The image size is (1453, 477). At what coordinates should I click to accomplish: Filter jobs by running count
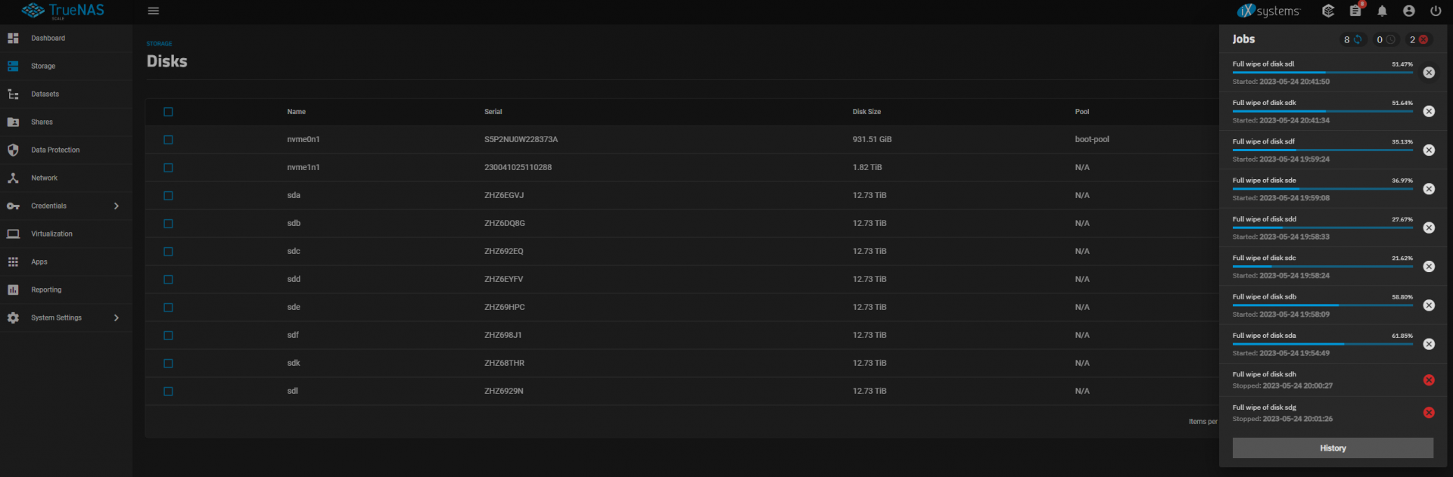1353,39
